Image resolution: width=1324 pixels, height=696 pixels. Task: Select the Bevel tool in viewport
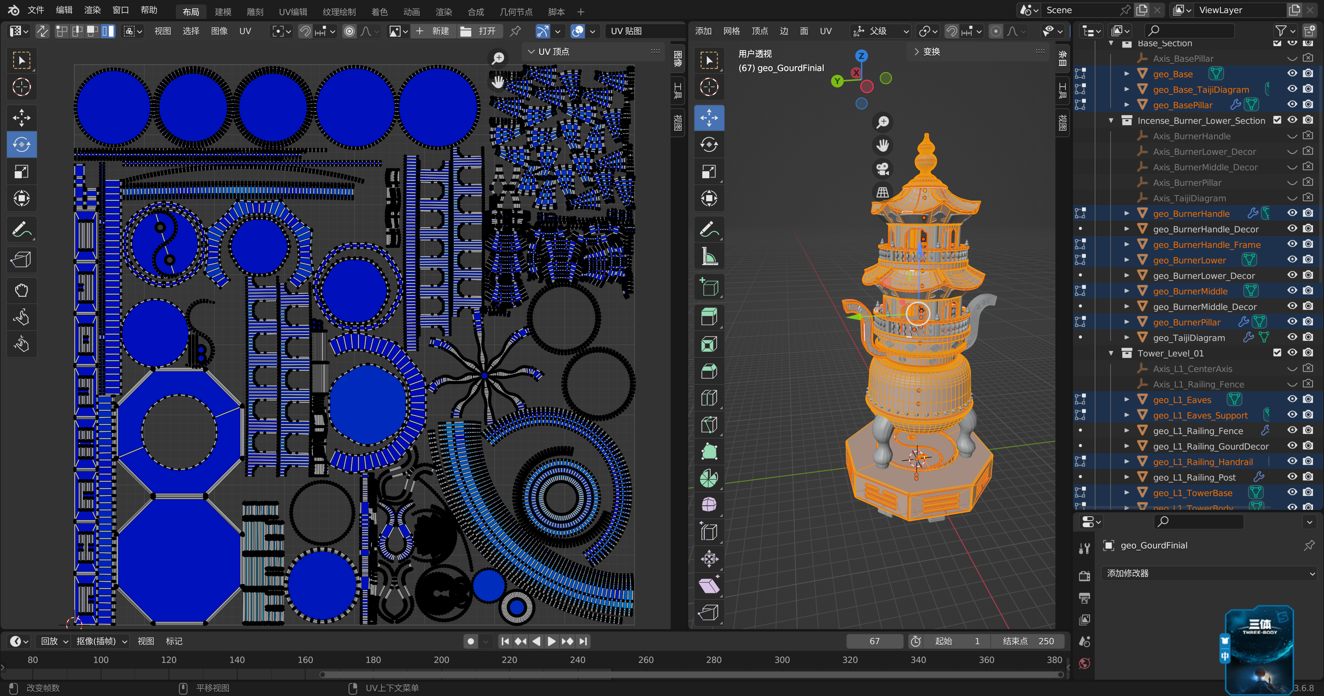coord(709,371)
